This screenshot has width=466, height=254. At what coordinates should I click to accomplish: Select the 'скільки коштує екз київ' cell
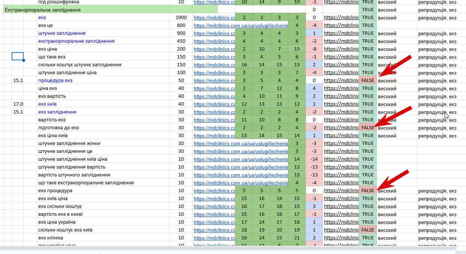tap(104, 230)
